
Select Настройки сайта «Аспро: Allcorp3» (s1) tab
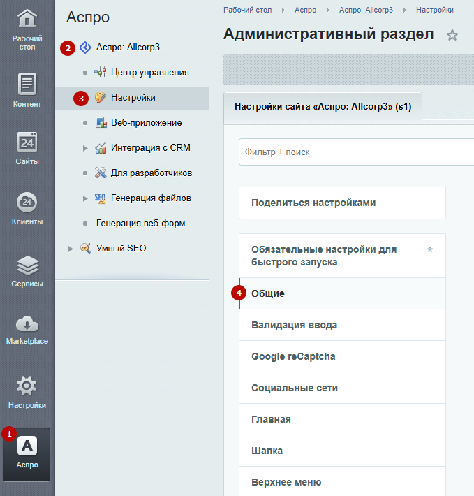[323, 107]
